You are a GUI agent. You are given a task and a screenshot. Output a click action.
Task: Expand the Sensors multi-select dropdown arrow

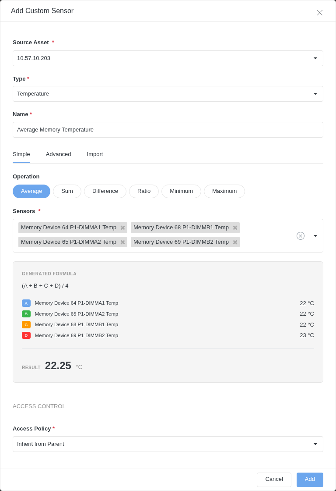coord(315,236)
